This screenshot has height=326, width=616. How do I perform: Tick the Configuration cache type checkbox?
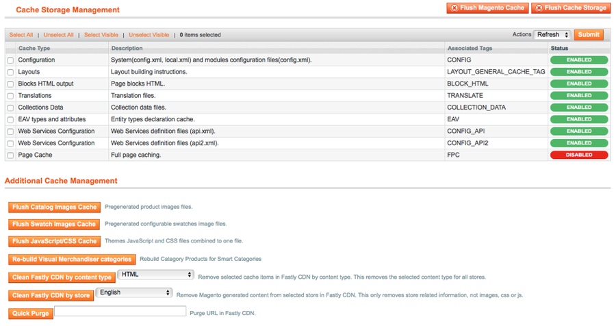tap(10, 60)
